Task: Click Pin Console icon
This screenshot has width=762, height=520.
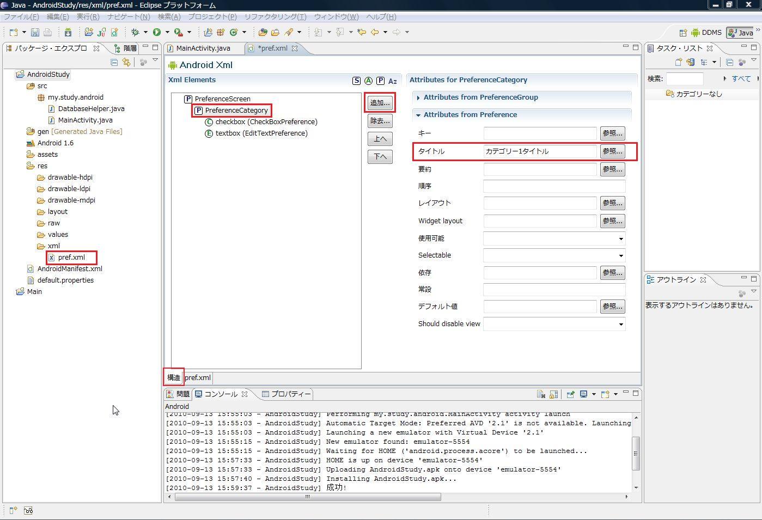Action: tap(570, 394)
